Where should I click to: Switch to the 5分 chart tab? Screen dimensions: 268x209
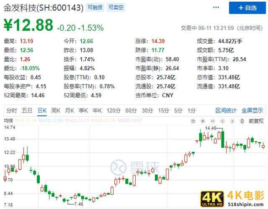coord(178,110)
